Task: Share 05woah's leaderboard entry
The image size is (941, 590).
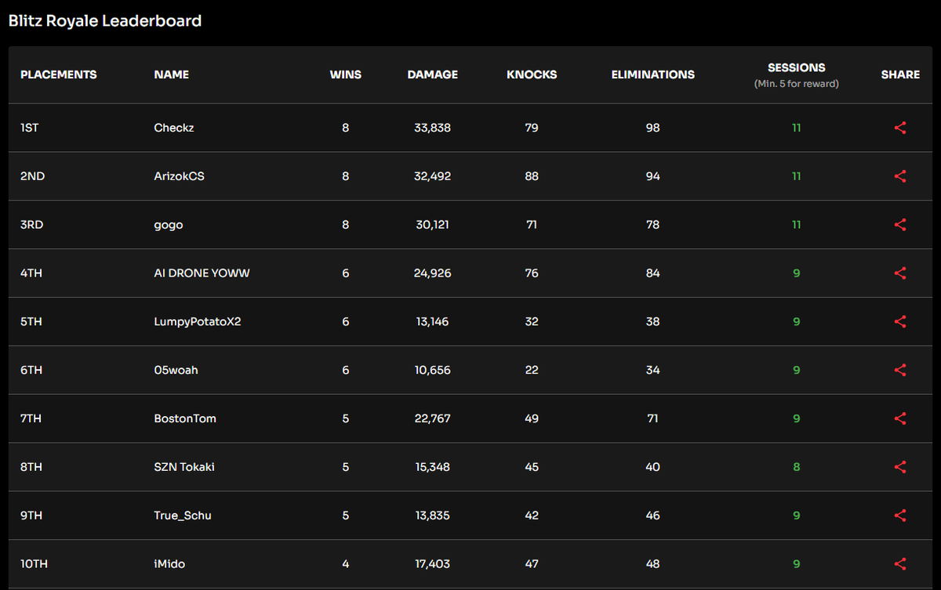Action: coord(900,370)
